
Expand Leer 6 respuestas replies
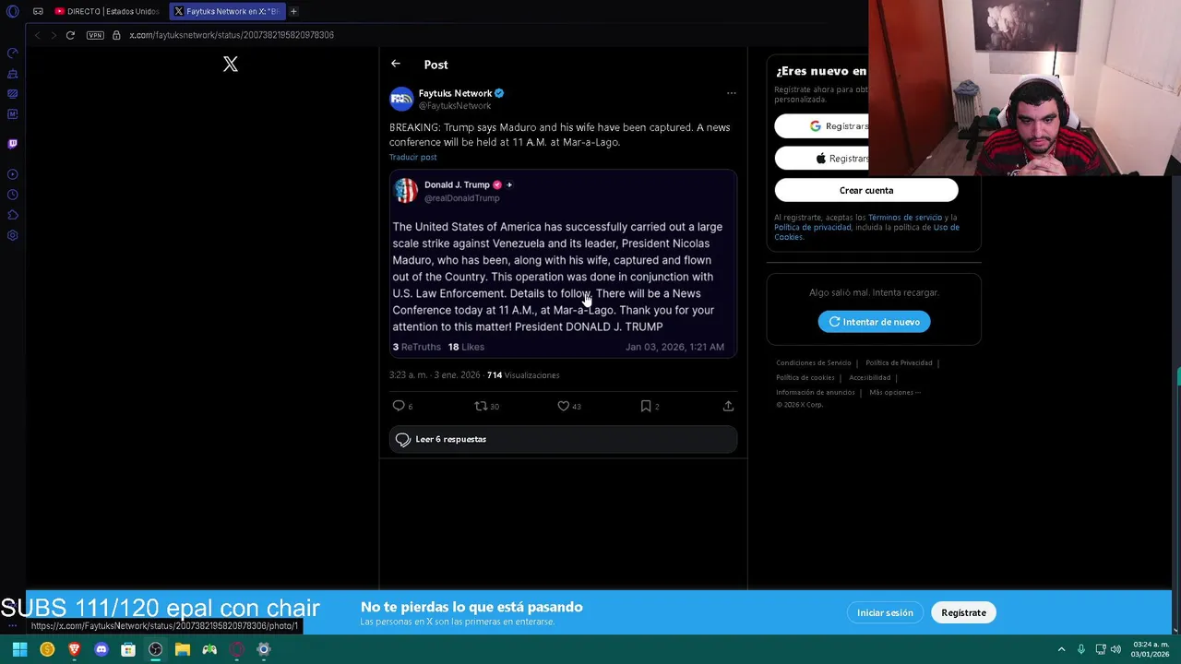point(563,439)
